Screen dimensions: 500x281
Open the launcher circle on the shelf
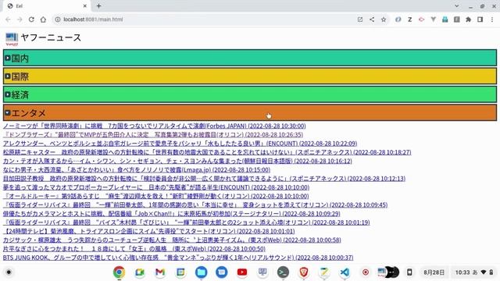(9, 272)
